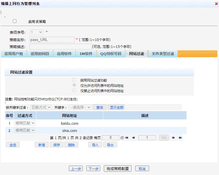
Task: Click the 删除 button
Action: [71, 145]
